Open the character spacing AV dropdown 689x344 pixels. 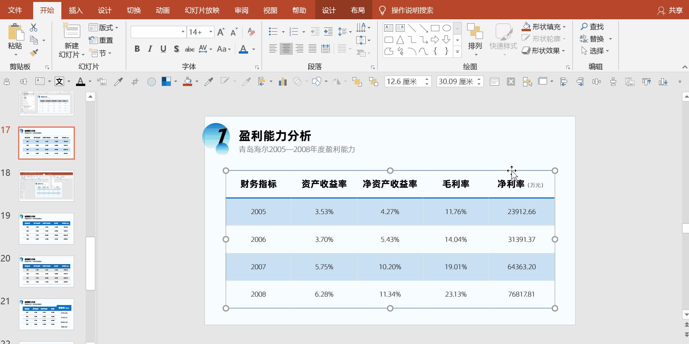pyautogui.click(x=205, y=49)
